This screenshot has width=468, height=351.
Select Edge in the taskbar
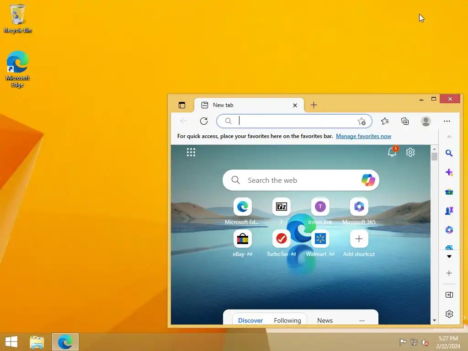tap(65, 342)
